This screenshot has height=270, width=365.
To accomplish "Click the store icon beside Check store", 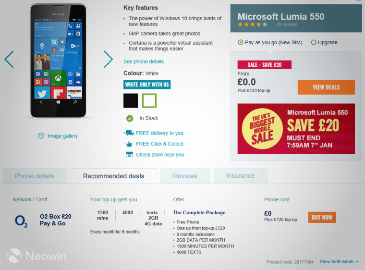I will coord(129,154).
